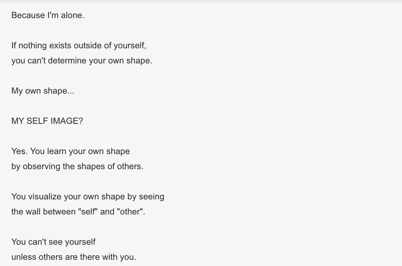Click the line "Yes. You learn your own shape"
Image resolution: width=402 pixels, height=266 pixels.
(70, 151)
